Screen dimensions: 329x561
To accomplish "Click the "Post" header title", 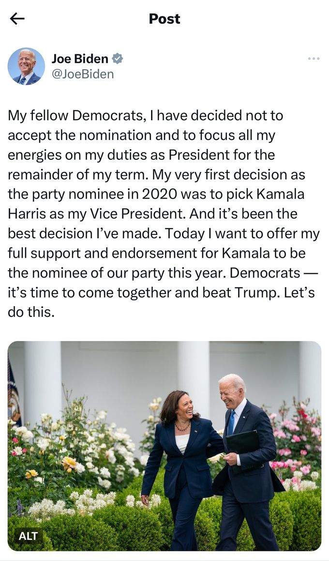I will (164, 19).
